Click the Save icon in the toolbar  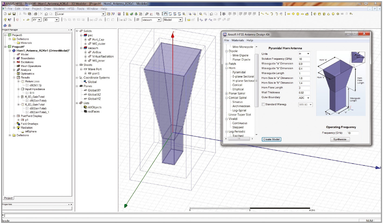tap(14, 14)
